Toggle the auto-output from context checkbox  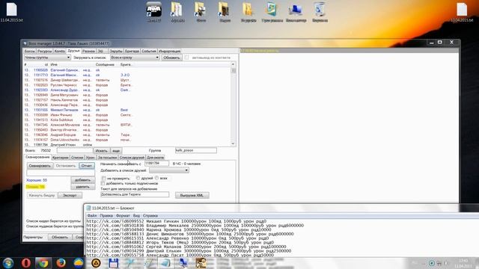click(186, 58)
